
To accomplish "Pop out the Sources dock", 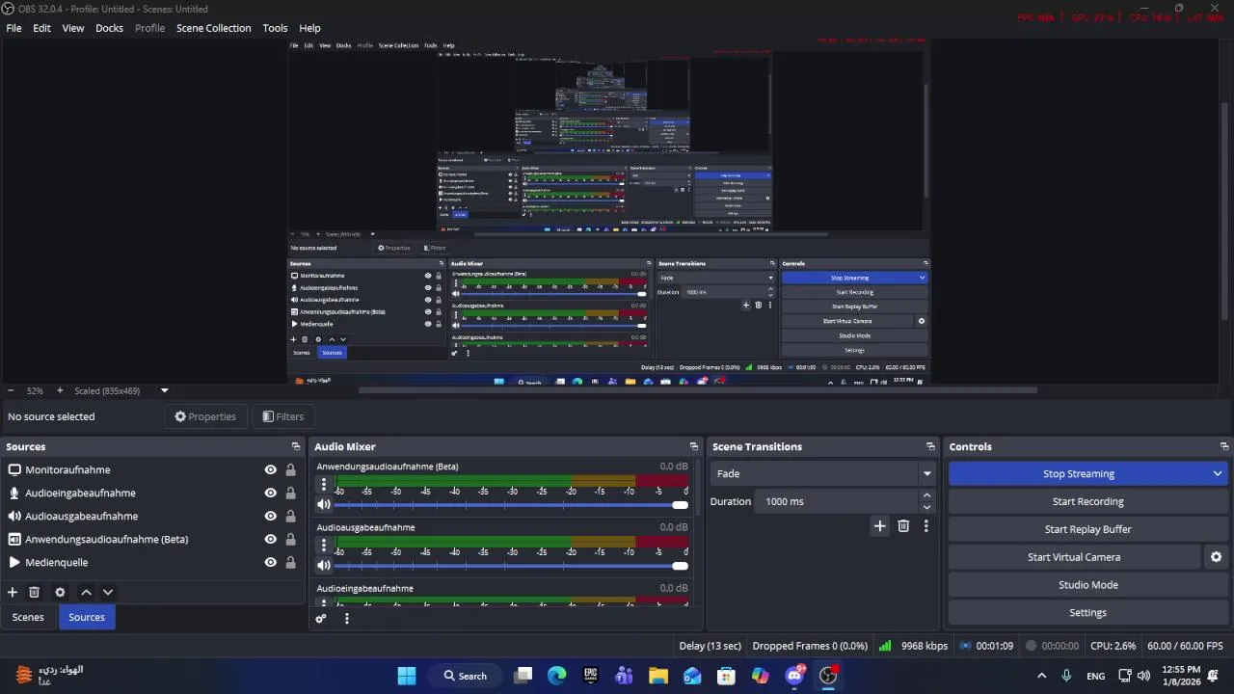I will tap(296, 446).
